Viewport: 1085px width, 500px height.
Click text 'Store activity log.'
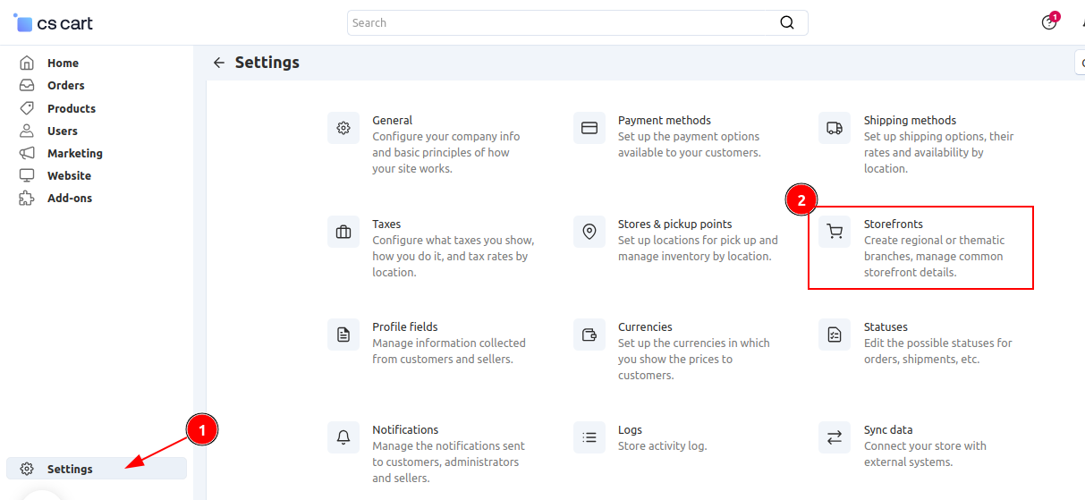[662, 445]
